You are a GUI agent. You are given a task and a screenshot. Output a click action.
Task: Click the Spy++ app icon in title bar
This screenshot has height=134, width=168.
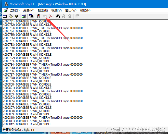tap(6, 4)
